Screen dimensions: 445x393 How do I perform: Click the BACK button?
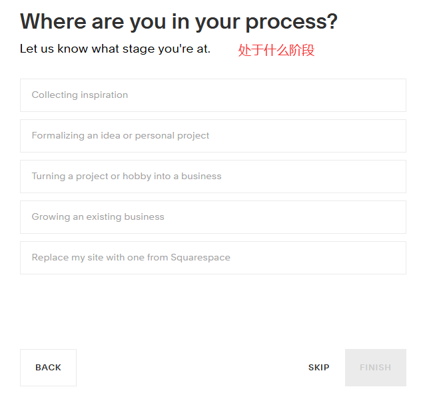[48, 368]
